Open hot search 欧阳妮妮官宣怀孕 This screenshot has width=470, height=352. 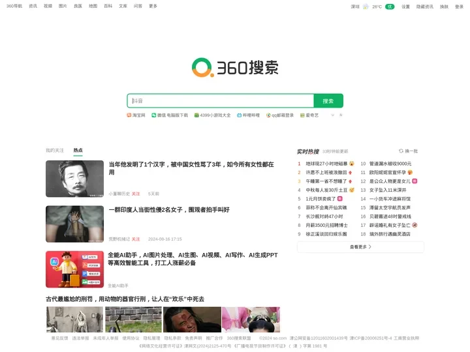tap(388, 172)
